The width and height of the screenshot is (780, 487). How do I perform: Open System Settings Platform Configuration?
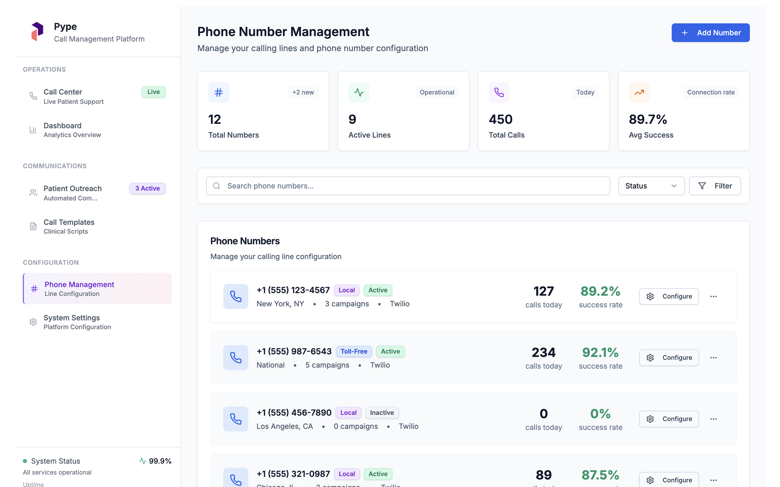coord(97,322)
